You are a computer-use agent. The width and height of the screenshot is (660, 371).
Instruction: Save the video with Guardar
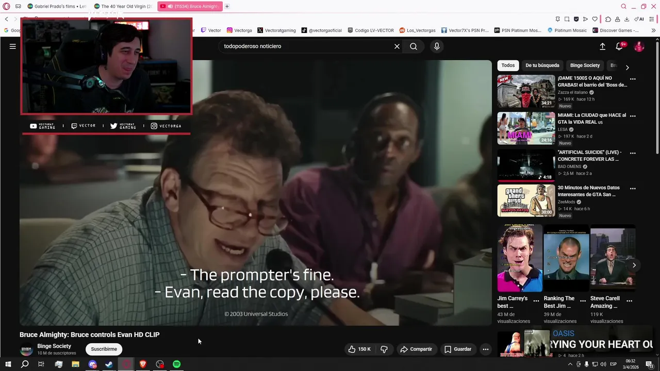[x=458, y=349]
